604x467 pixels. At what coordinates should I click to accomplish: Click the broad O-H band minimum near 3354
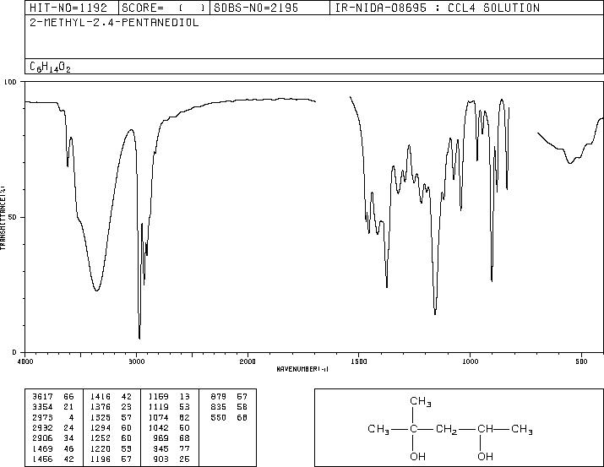pos(96,290)
